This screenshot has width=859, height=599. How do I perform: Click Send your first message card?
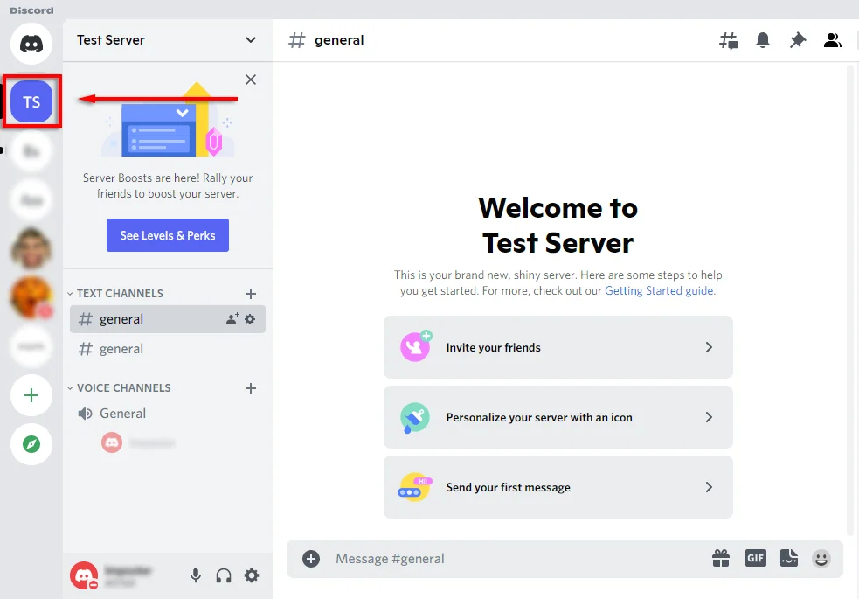tap(558, 487)
